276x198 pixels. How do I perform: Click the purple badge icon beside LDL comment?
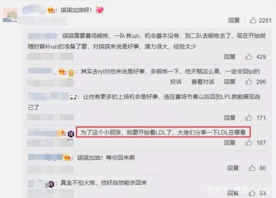tap(71, 134)
